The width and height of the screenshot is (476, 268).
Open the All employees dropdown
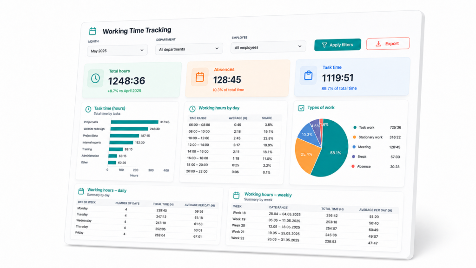(268, 47)
